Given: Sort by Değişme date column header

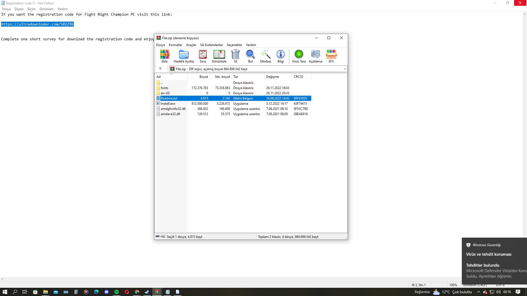Looking at the screenshot, I should tap(272, 77).
